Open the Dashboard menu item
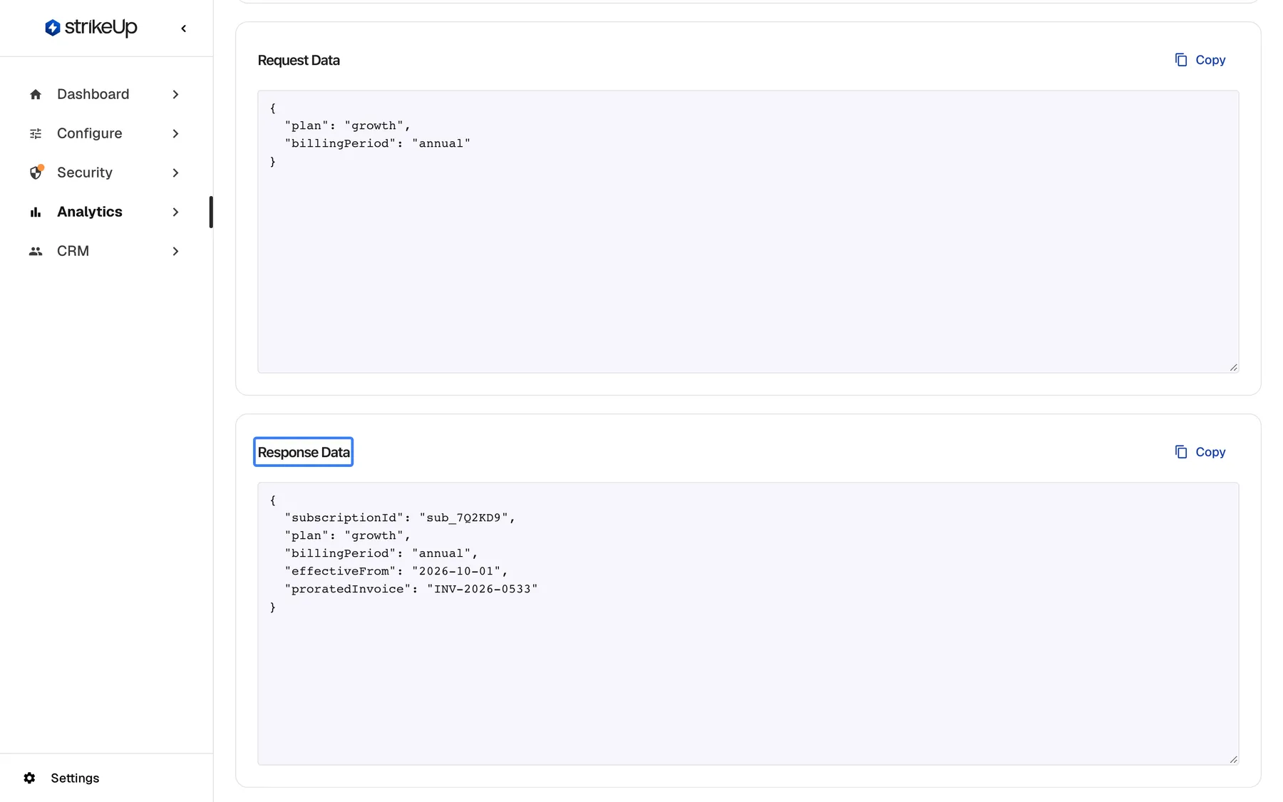1283x802 pixels. click(105, 94)
